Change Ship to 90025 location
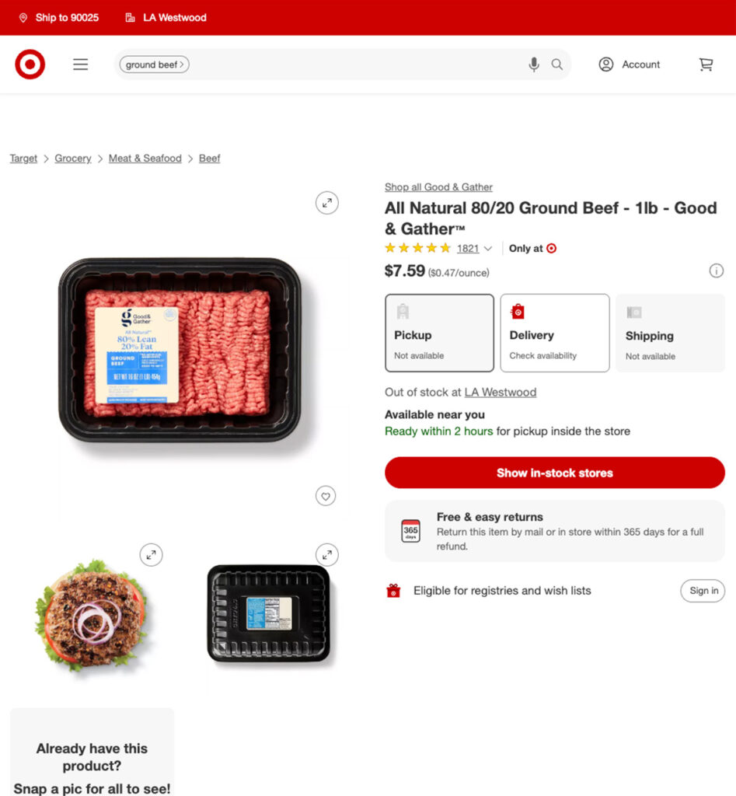 pyautogui.click(x=59, y=18)
